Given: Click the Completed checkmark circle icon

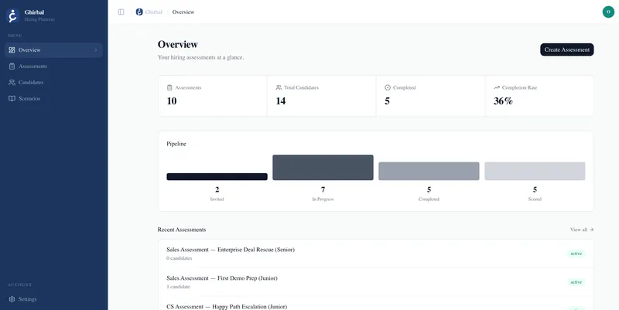Looking at the screenshot, I should tap(388, 87).
